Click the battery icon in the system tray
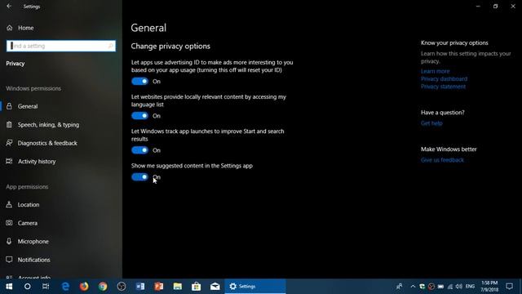Image resolution: width=522 pixels, height=294 pixels. [x=440, y=287]
